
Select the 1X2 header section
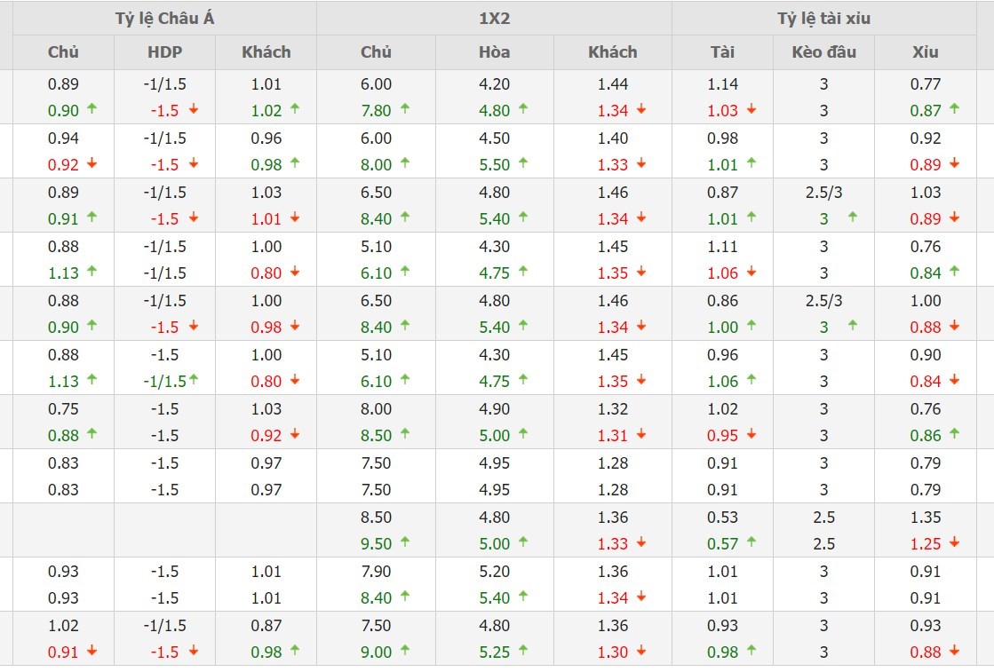point(494,18)
